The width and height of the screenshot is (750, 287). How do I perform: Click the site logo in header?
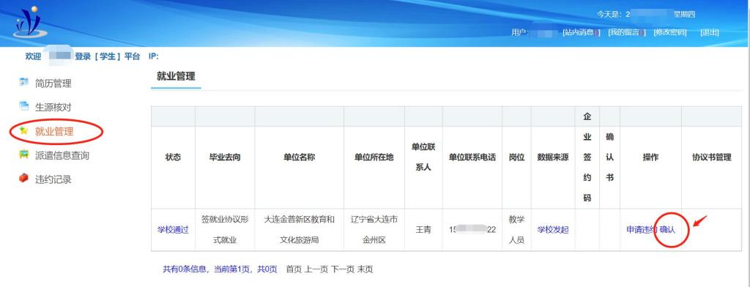pyautogui.click(x=29, y=22)
